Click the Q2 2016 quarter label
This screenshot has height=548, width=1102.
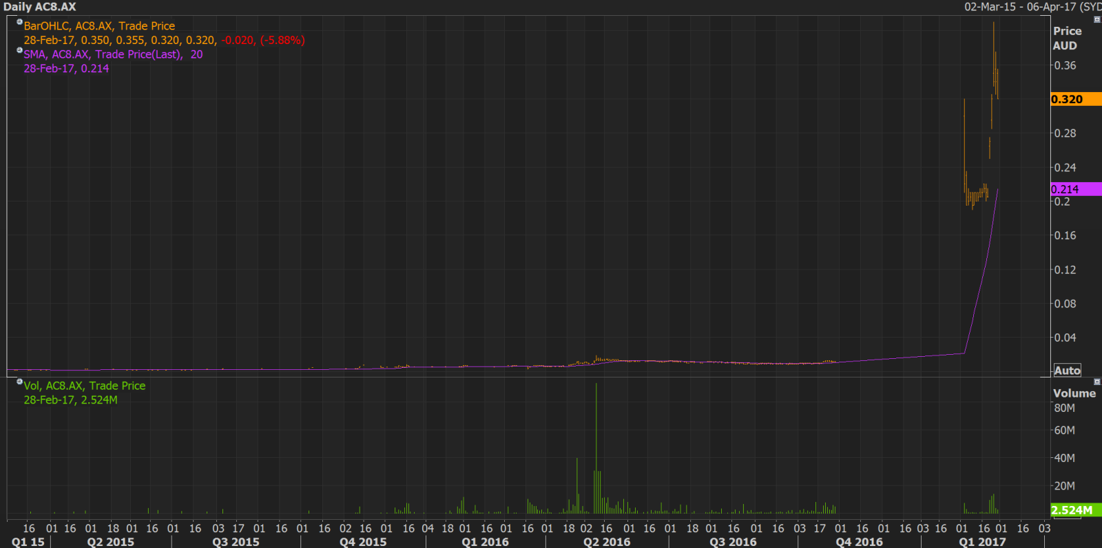607,542
